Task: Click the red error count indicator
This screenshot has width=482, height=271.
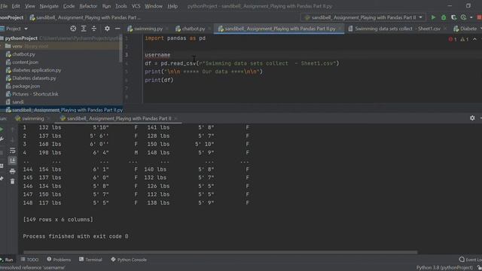Action: pos(453,39)
